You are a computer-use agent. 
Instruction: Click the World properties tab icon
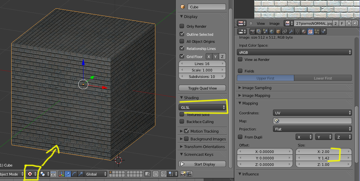coord(271,32)
